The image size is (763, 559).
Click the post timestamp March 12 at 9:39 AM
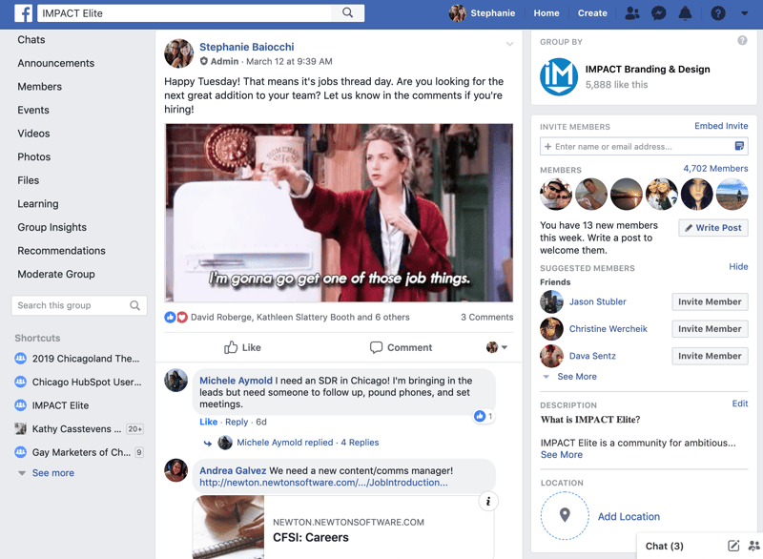[289, 61]
